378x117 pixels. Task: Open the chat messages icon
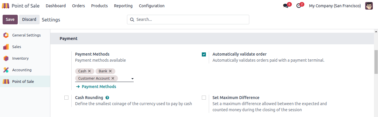tap(285, 6)
